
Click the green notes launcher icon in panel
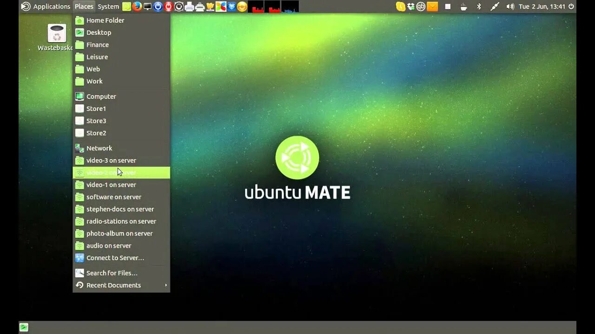click(x=126, y=6)
